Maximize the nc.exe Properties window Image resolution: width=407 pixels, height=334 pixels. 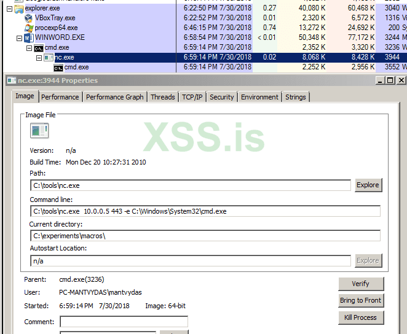[390, 80]
